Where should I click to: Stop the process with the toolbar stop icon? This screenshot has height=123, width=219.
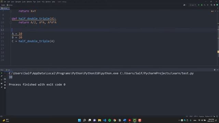pyautogui.click(x=208, y=5)
